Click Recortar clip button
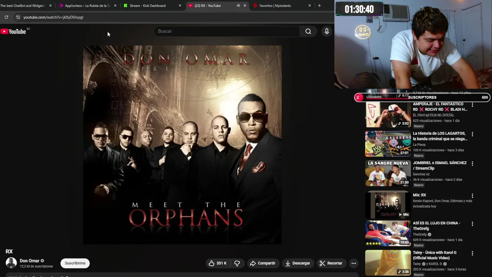 [x=331, y=263]
